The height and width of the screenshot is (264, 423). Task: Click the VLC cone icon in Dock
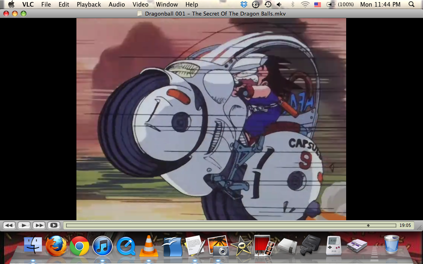point(148,245)
